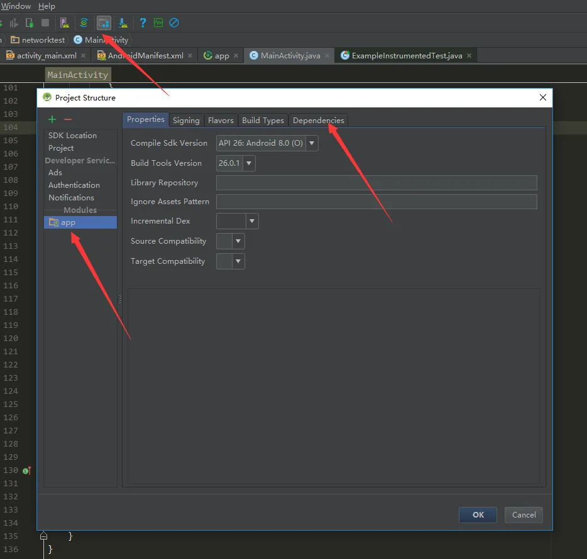
Task: Close the AndroidManifest.xml editor tab
Action: [x=190, y=55]
